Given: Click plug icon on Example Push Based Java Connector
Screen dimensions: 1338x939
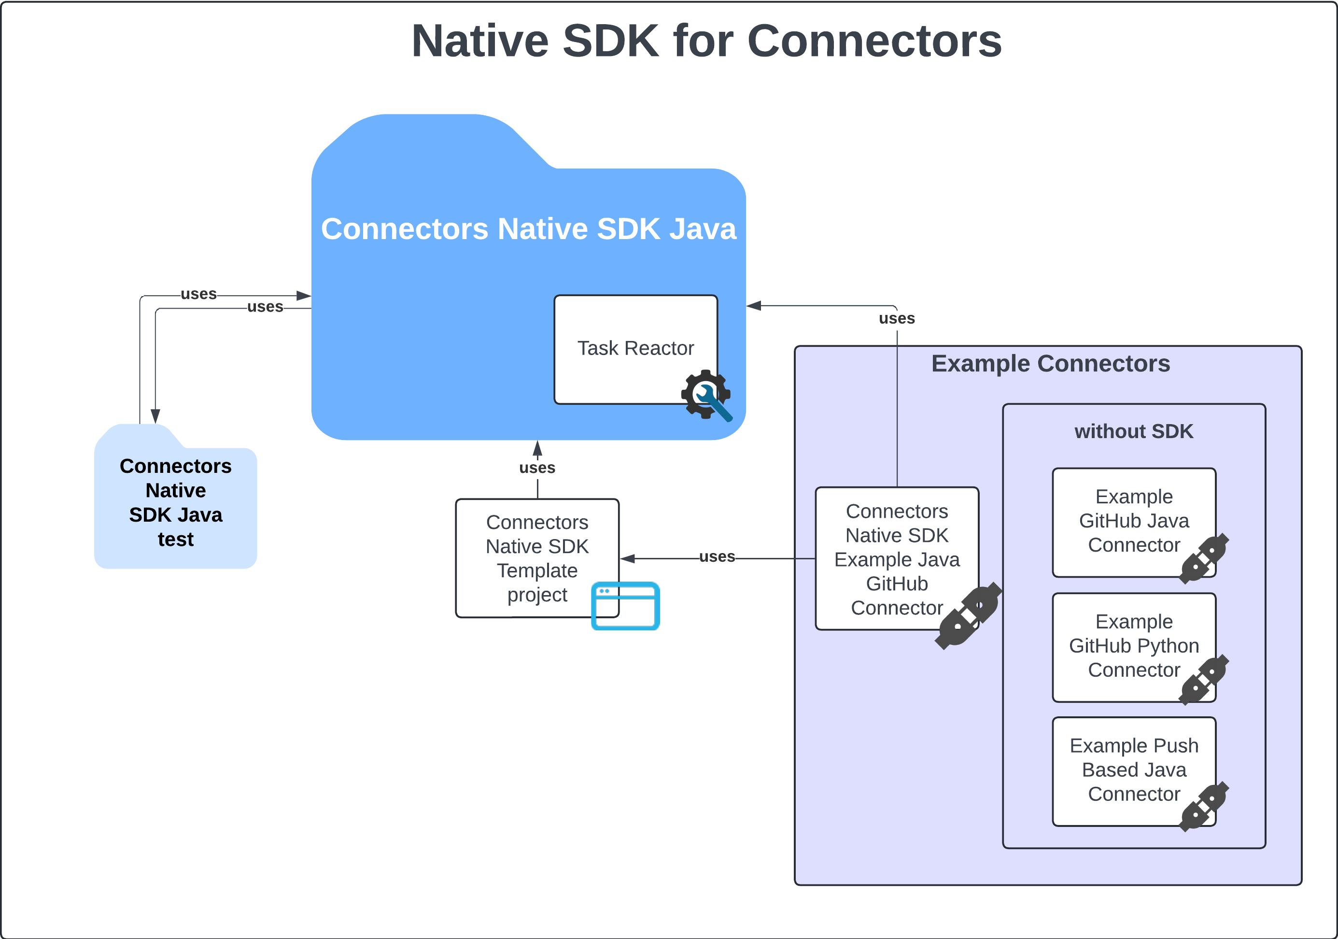Looking at the screenshot, I should (x=1204, y=807).
